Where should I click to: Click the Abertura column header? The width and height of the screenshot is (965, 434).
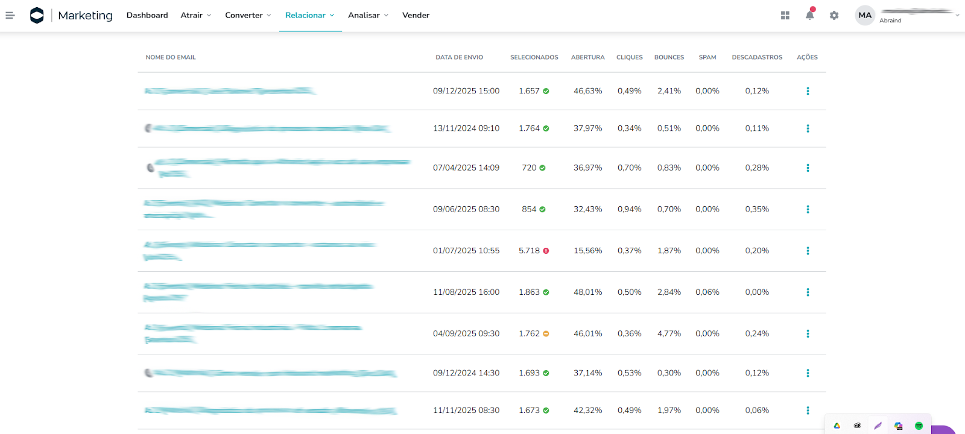(587, 57)
